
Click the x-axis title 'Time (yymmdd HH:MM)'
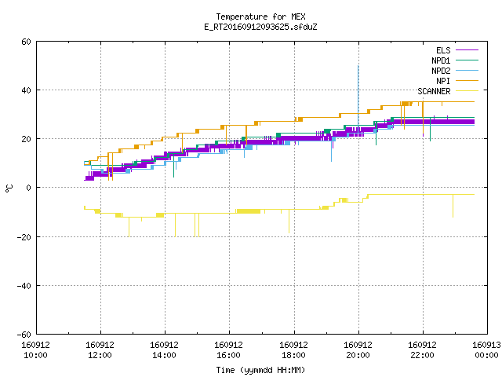260,370
